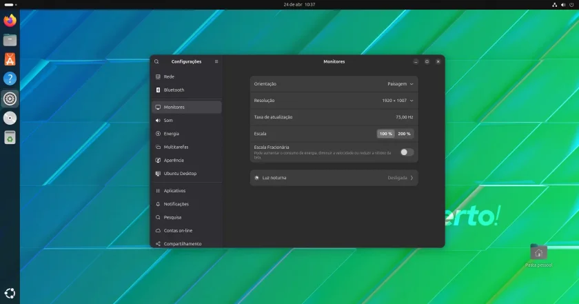Click the Taxa de atualização label
Viewport: 579px width, 304px height.
[273, 117]
